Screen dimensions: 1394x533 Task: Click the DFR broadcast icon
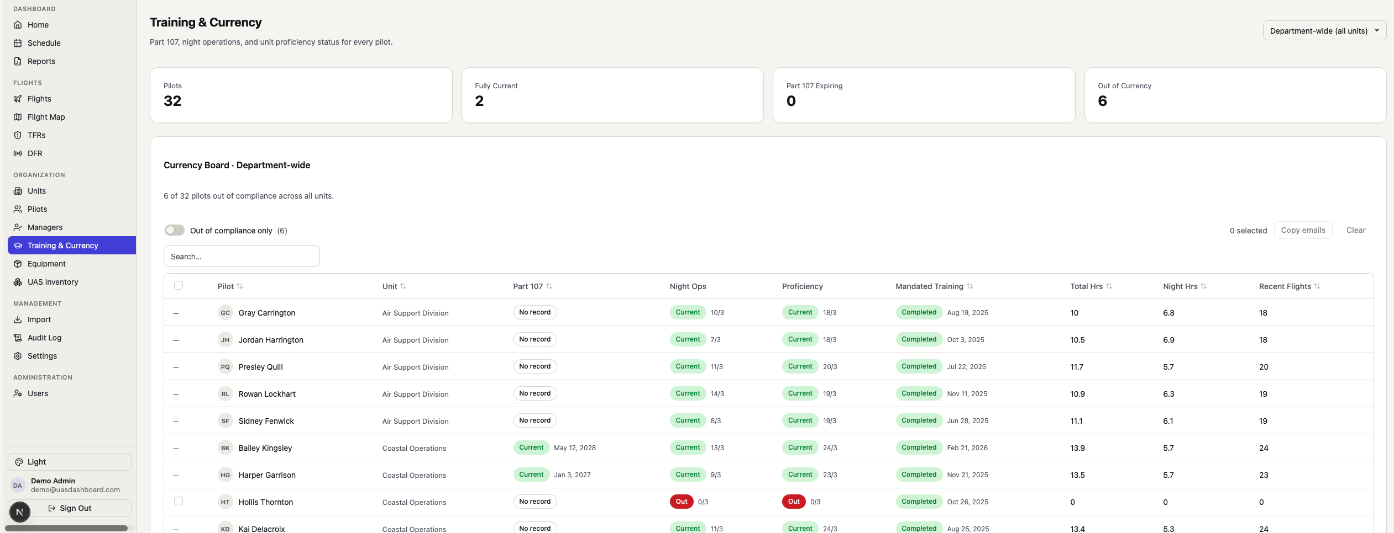click(18, 153)
